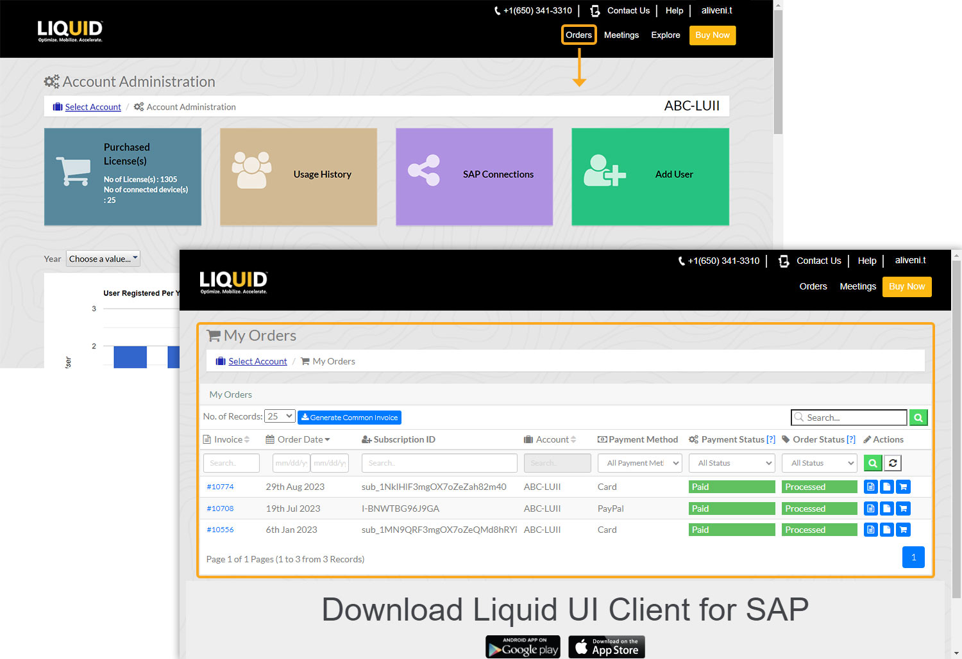Sort orders by Invoice column
This screenshot has height=659, width=962.
coord(226,439)
